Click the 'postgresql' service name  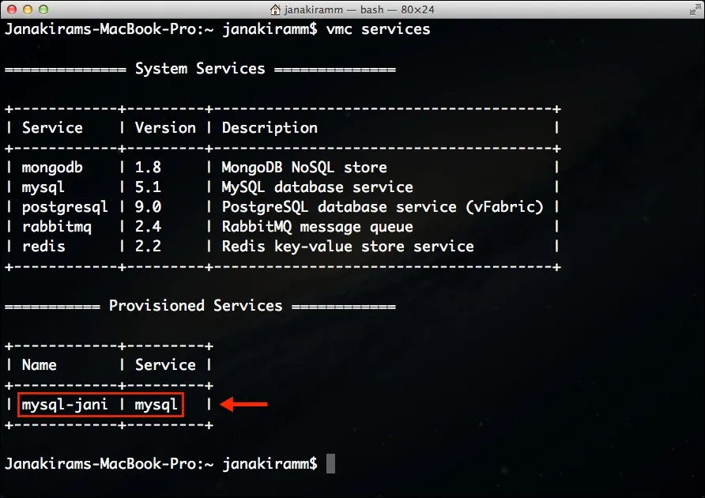(65, 207)
